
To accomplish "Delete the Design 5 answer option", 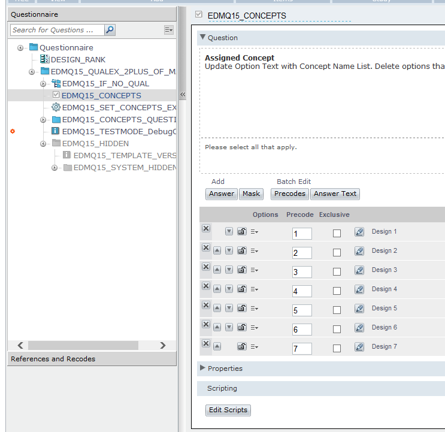I will [x=206, y=305].
